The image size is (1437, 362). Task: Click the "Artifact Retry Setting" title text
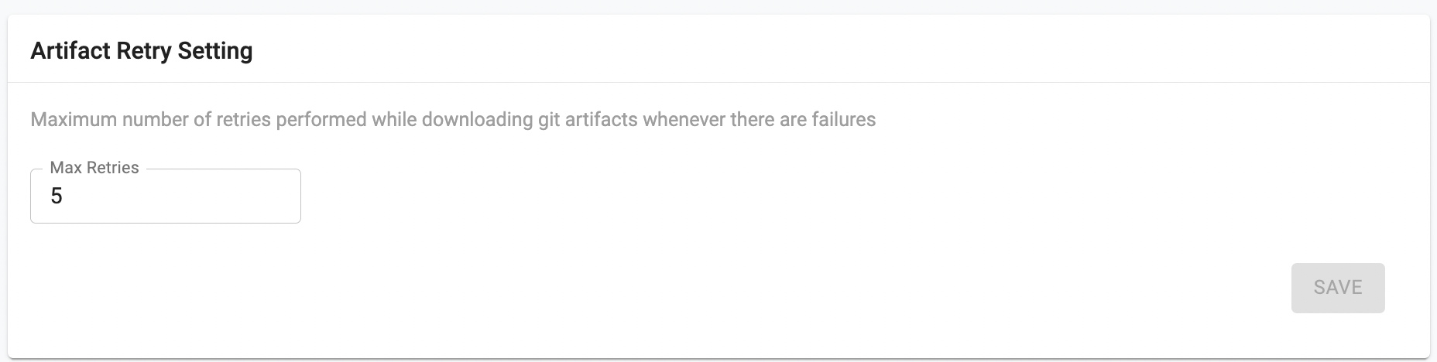[142, 51]
